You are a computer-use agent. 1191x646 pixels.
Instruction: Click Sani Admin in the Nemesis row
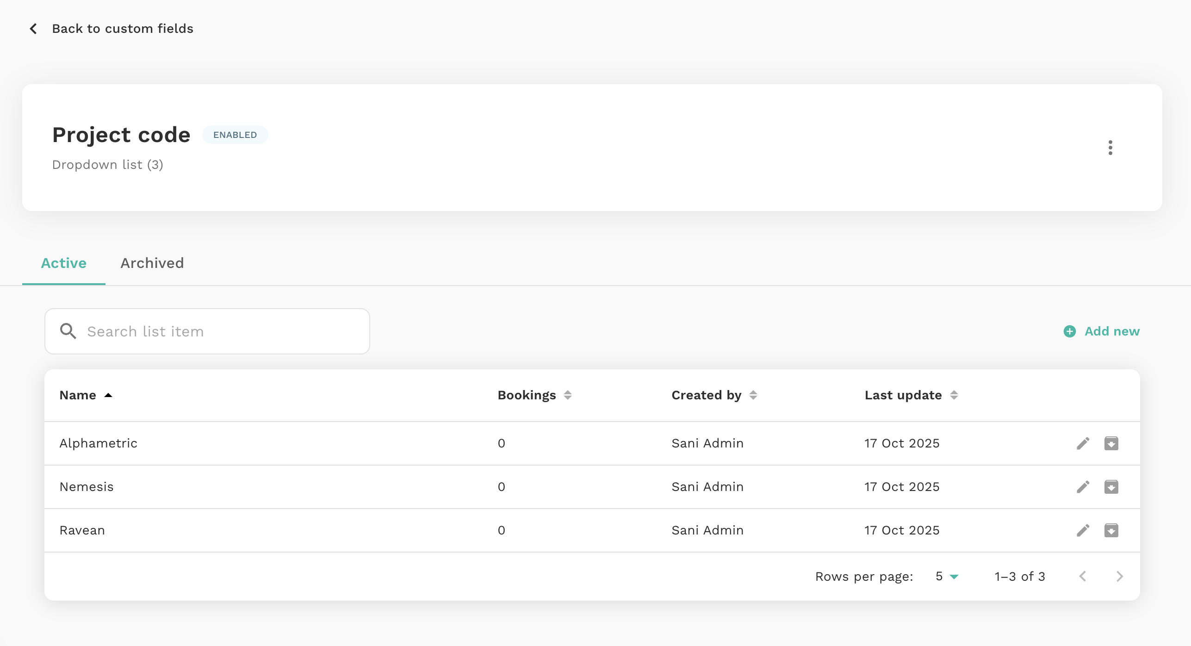707,487
